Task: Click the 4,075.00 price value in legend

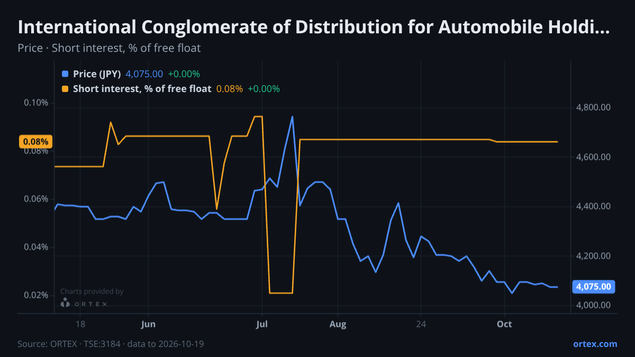Action: click(144, 74)
